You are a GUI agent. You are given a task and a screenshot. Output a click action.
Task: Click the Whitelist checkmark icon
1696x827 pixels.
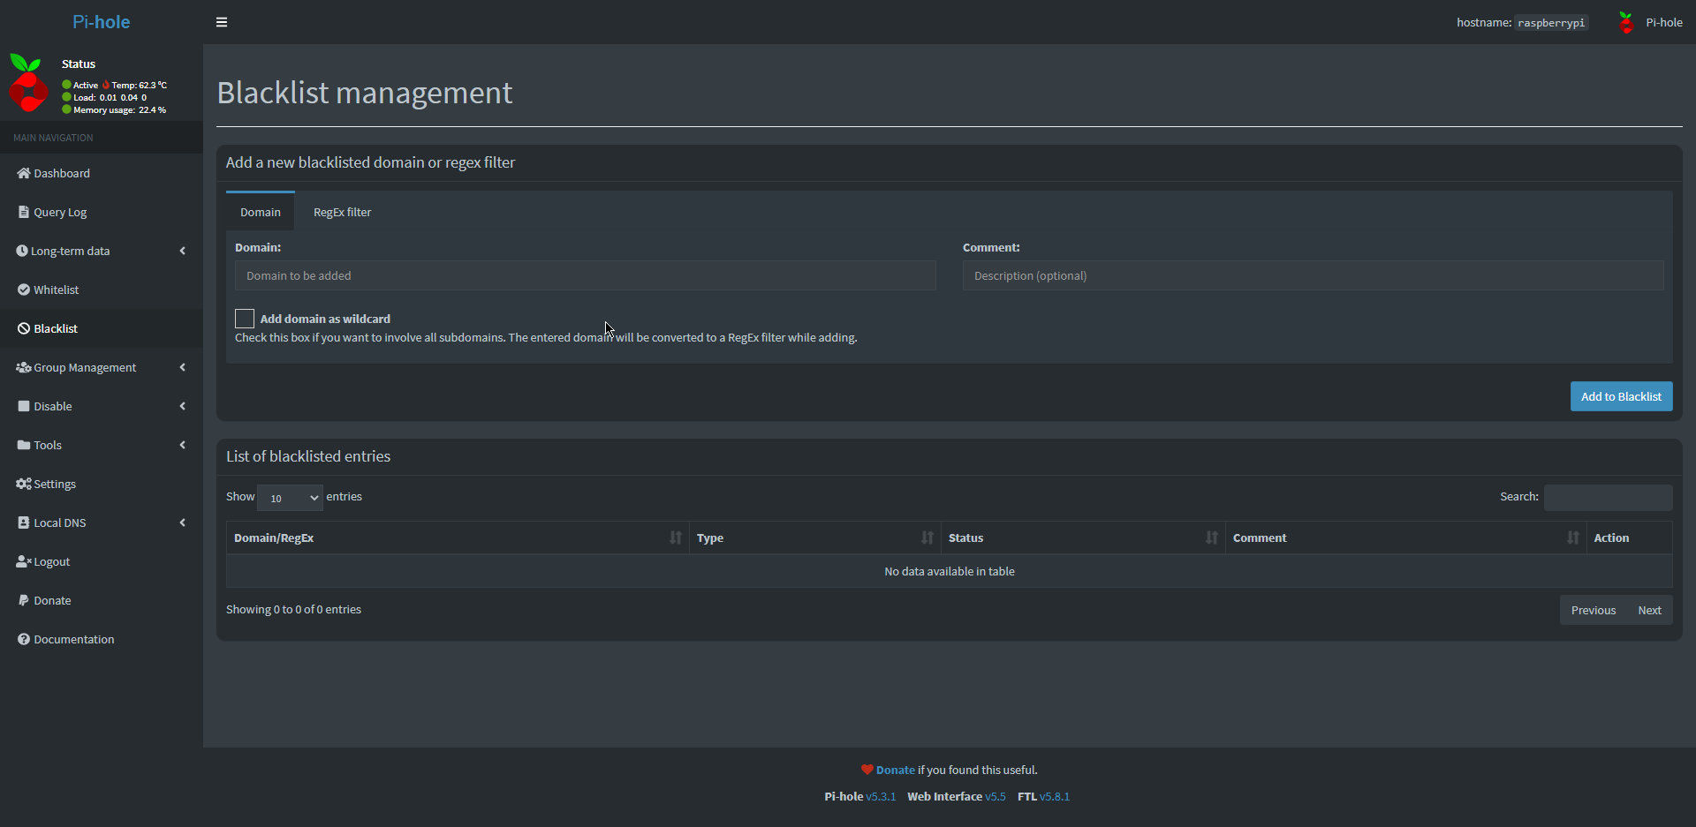[24, 289]
